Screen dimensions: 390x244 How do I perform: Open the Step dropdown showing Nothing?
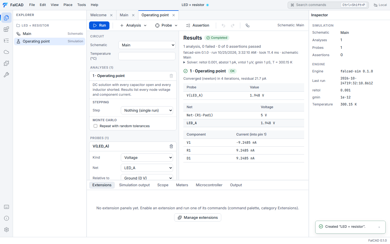click(147, 110)
